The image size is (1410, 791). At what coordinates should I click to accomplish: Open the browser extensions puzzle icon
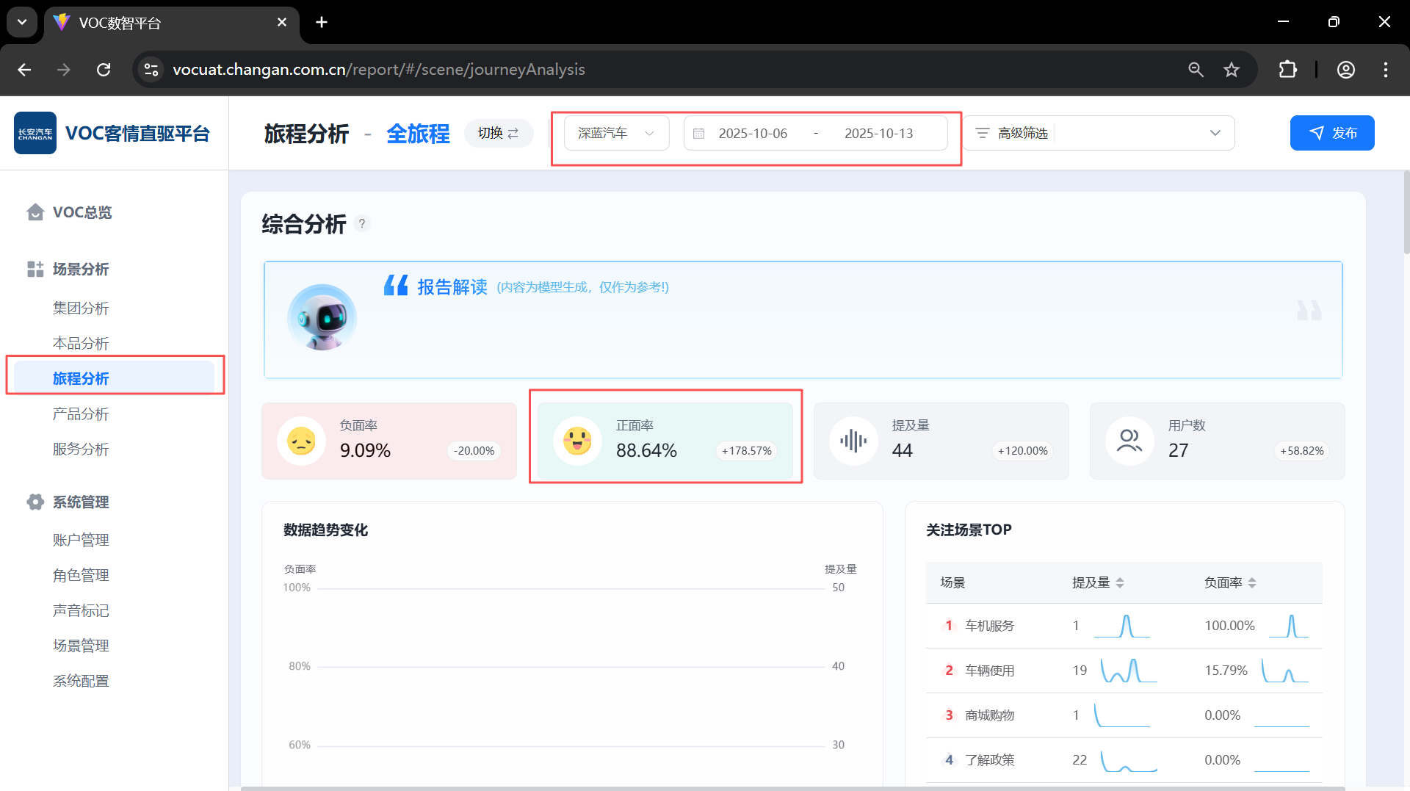click(1287, 70)
